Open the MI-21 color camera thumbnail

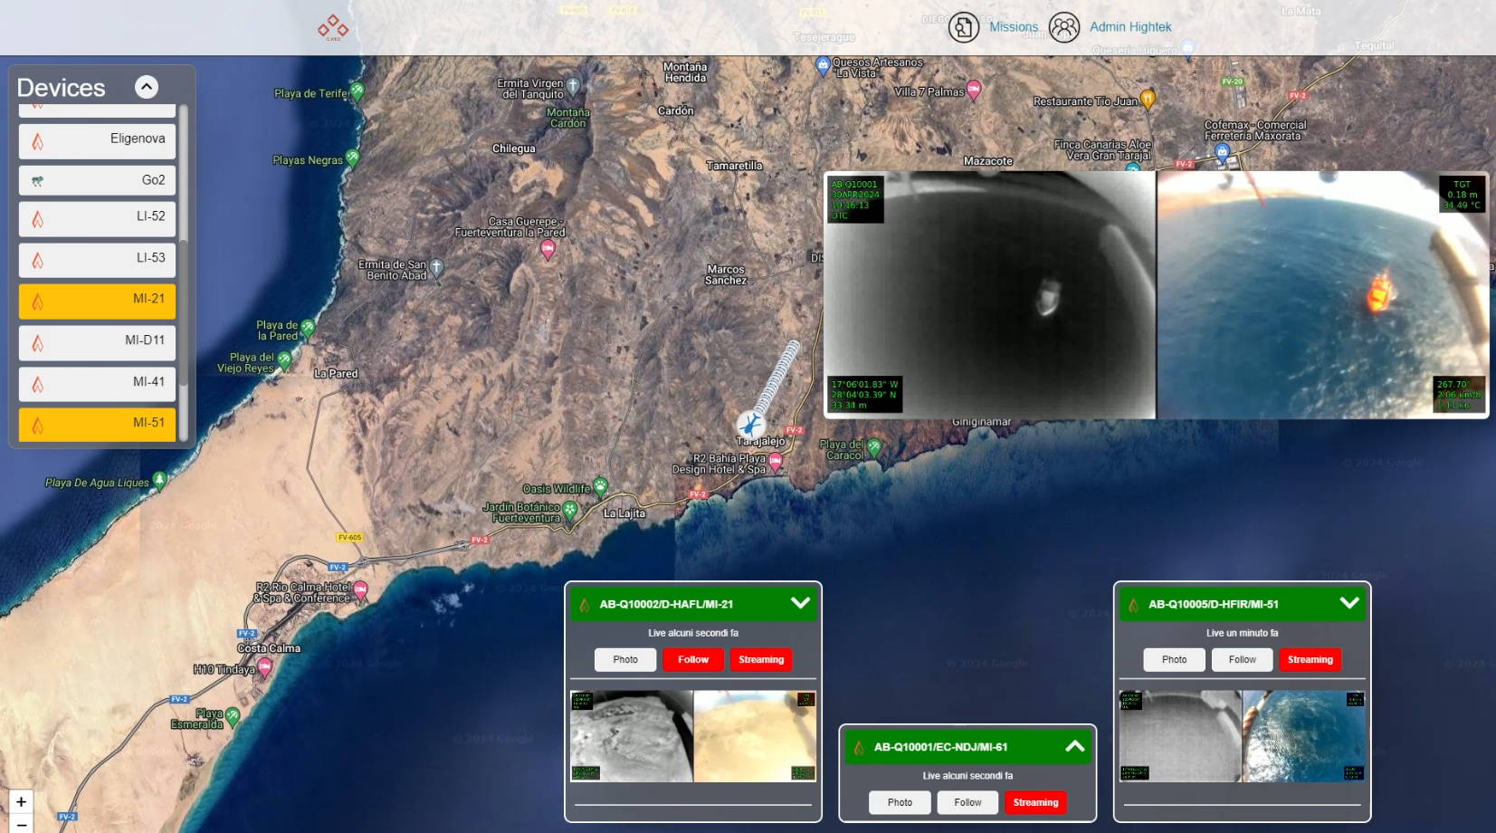point(755,736)
